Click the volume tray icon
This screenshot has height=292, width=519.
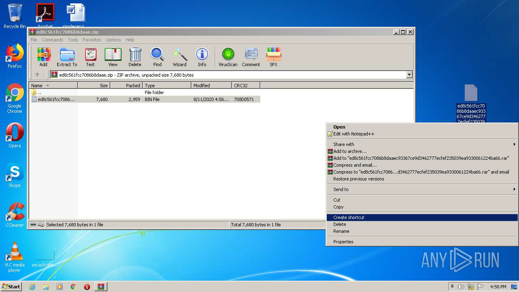461,287
